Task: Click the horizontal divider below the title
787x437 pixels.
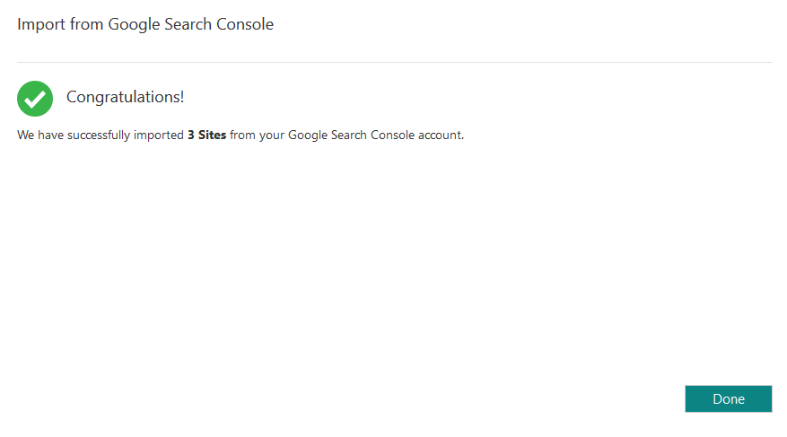Action: (394, 62)
